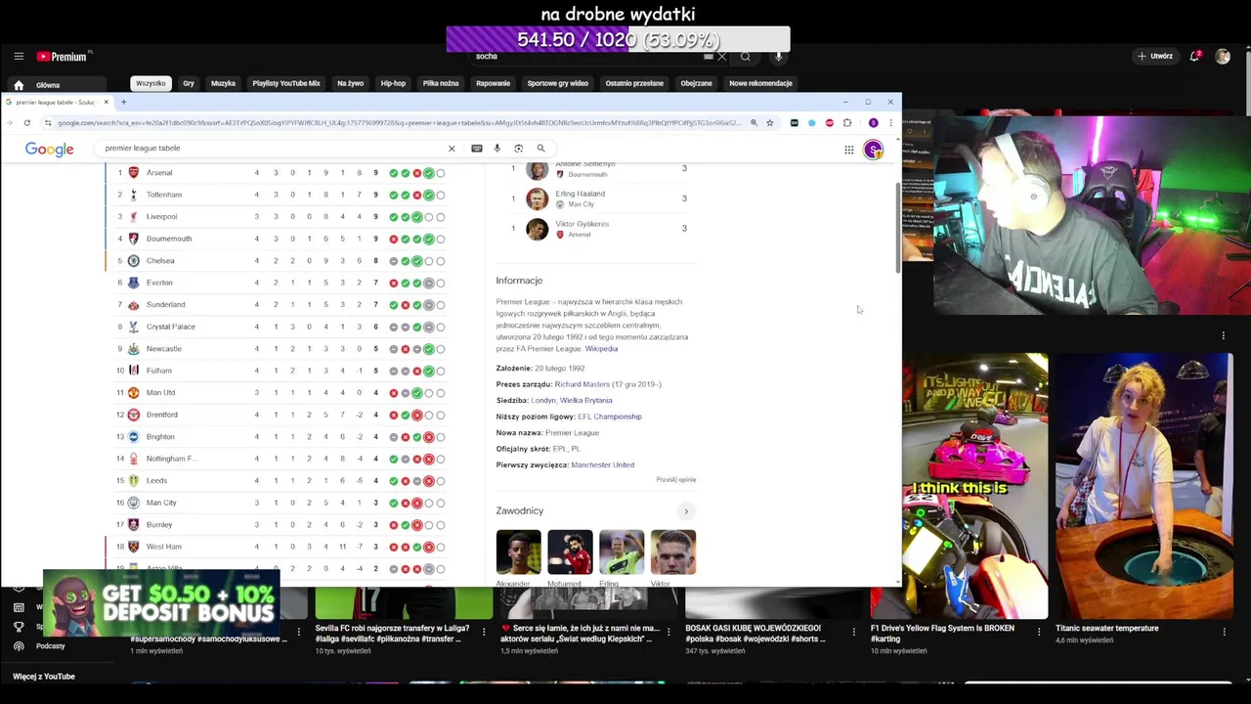Open Podcasty in YouTube sidebar
The image size is (1251, 704).
(x=50, y=646)
